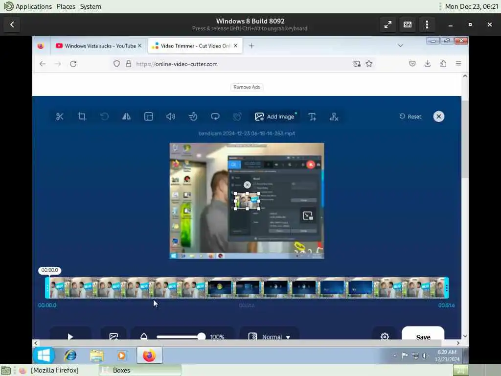Screen dimensions: 501x376
Task: Open the volume adjustment tool
Action: tap(171, 117)
